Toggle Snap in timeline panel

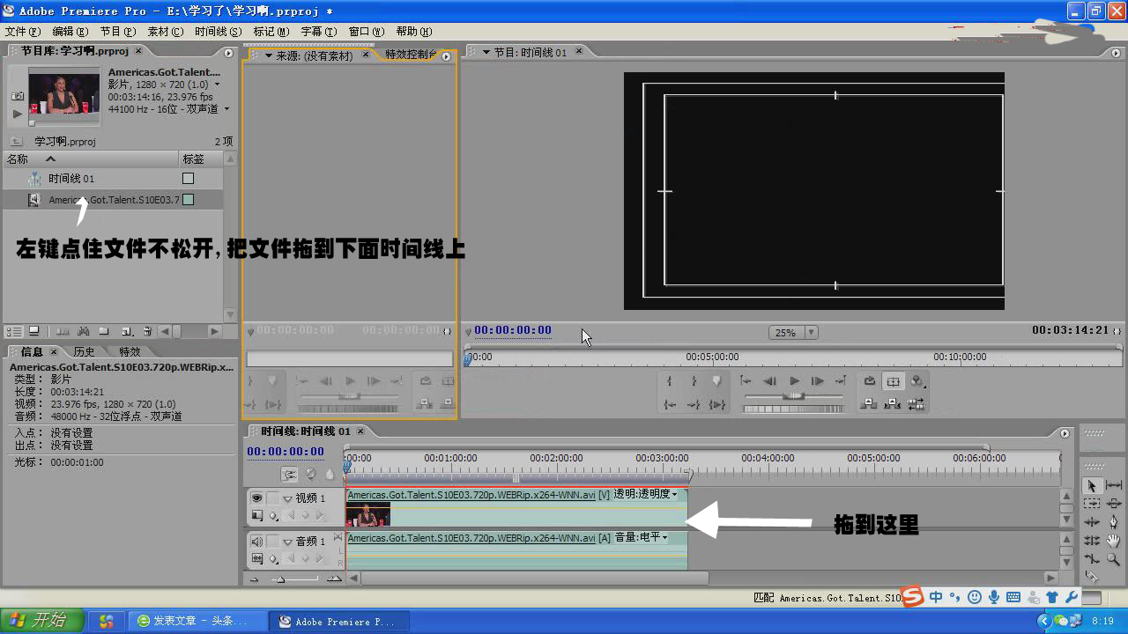[x=289, y=474]
